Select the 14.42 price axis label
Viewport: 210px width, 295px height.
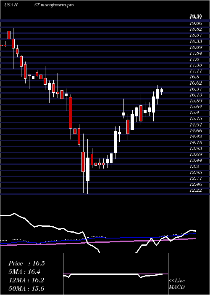(x=196, y=137)
